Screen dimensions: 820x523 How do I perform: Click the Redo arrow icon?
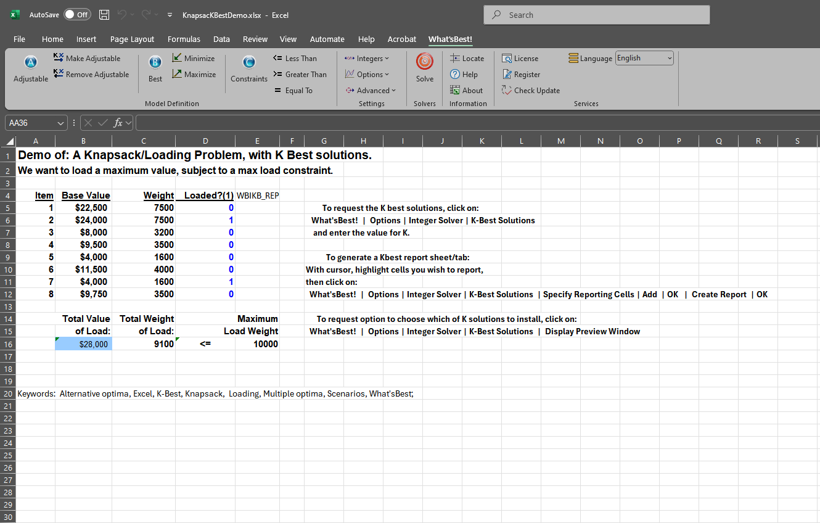147,15
